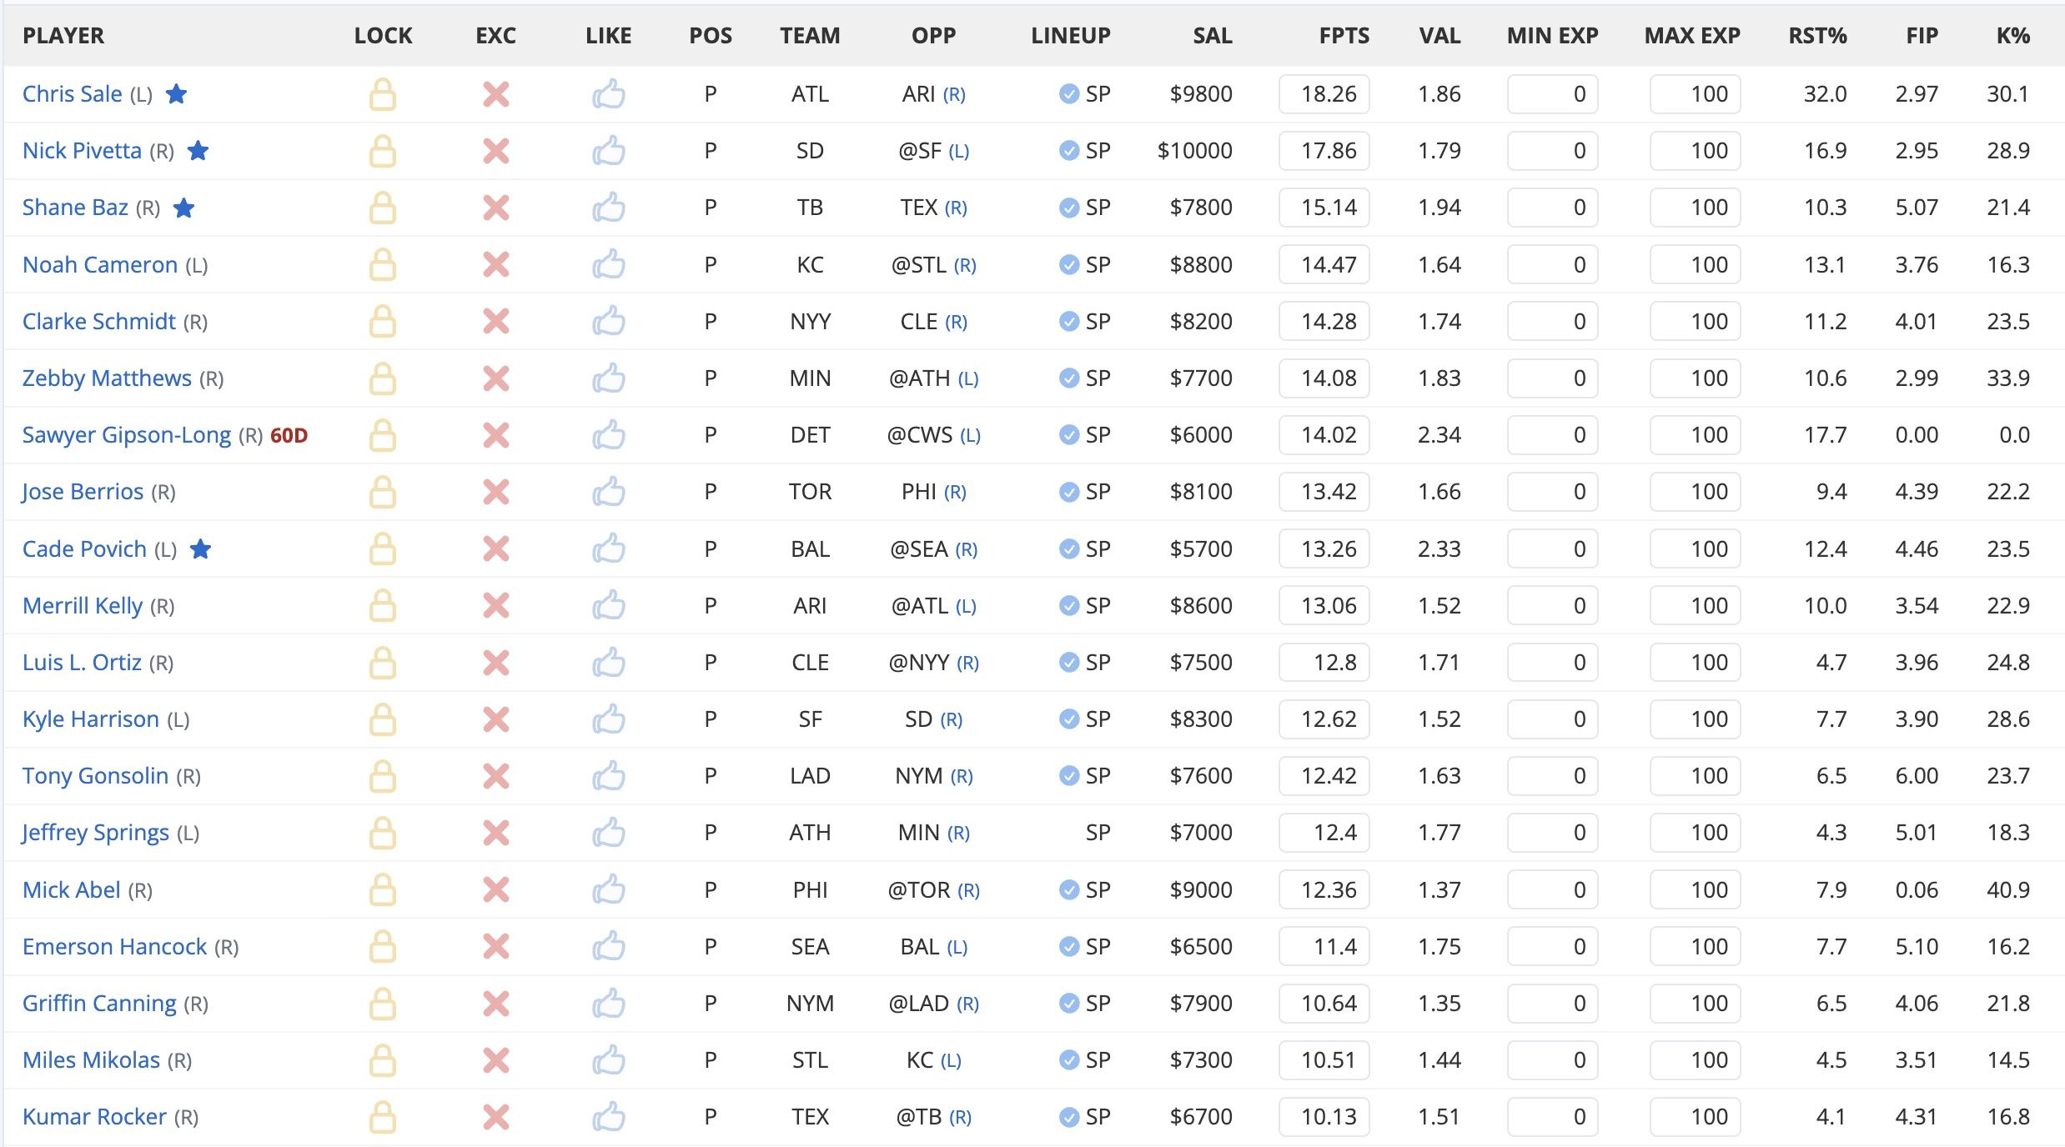Sort by the SAL column header
The image size is (2065, 1147).
[x=1213, y=36]
